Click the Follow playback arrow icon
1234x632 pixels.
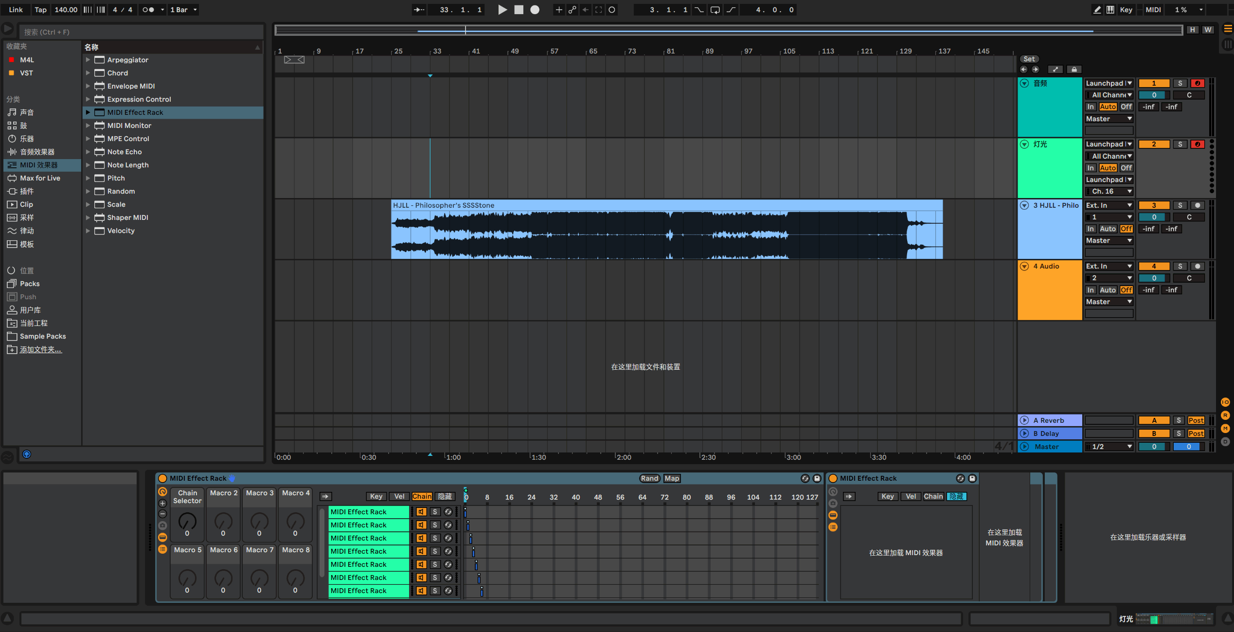pyautogui.click(x=419, y=10)
